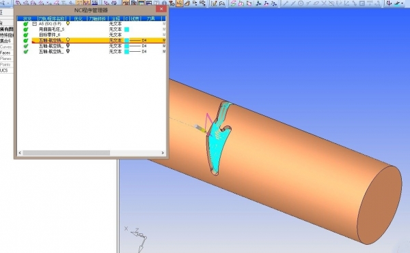Select the Curves filter in the left panel
Image resolution: width=410 pixels, height=253 pixels.
click(5, 47)
